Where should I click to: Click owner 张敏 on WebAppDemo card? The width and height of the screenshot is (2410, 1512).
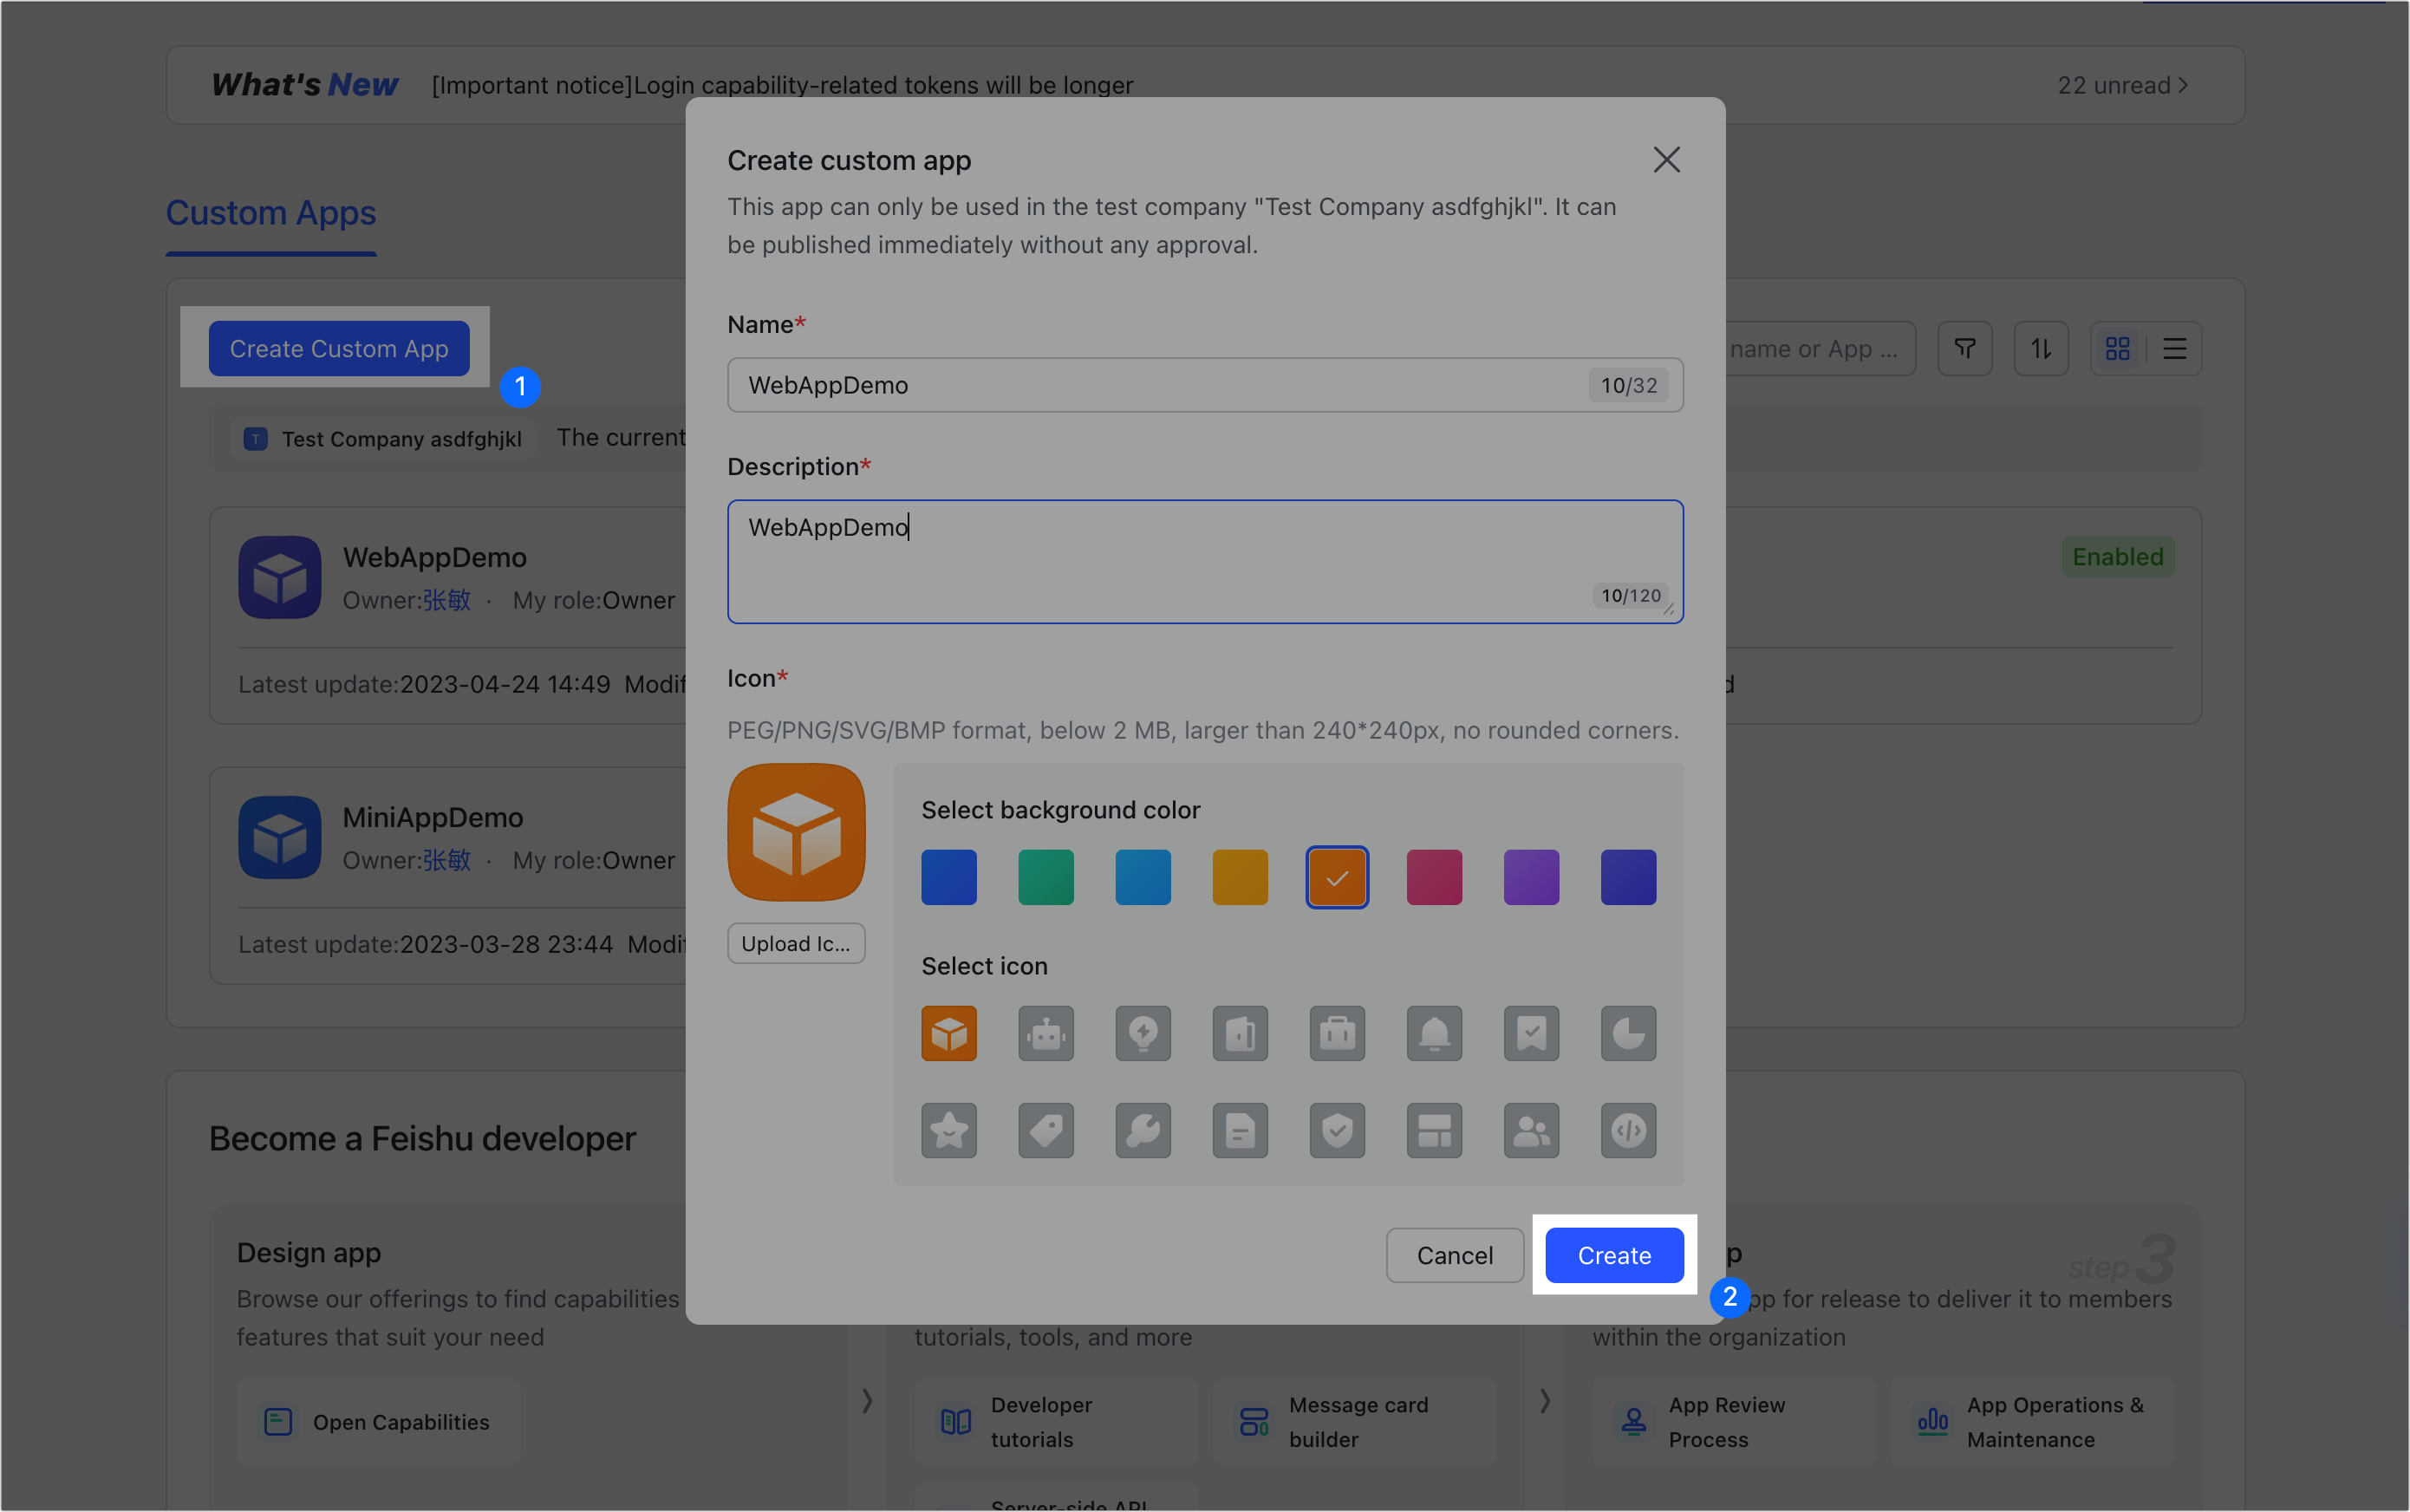tap(446, 600)
